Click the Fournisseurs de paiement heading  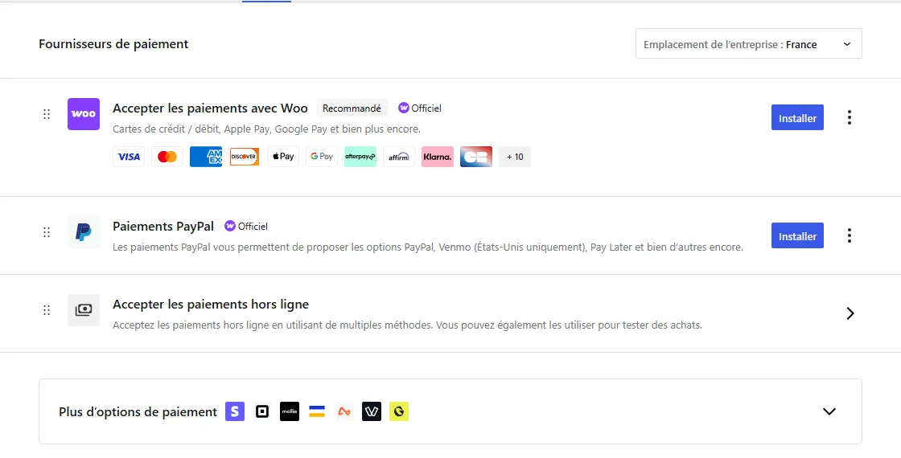point(113,43)
